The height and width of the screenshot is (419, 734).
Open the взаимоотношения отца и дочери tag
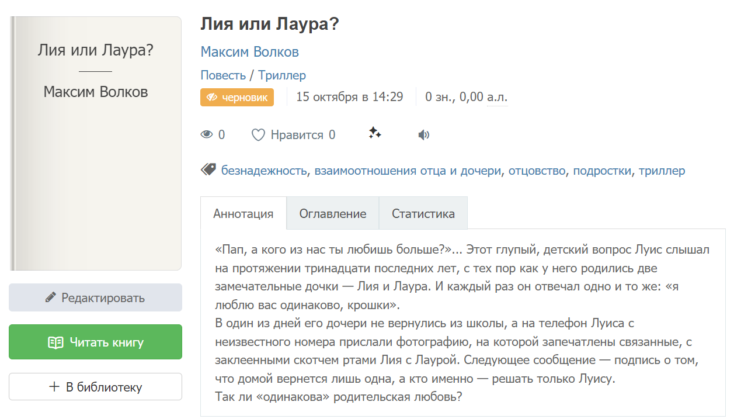(408, 171)
